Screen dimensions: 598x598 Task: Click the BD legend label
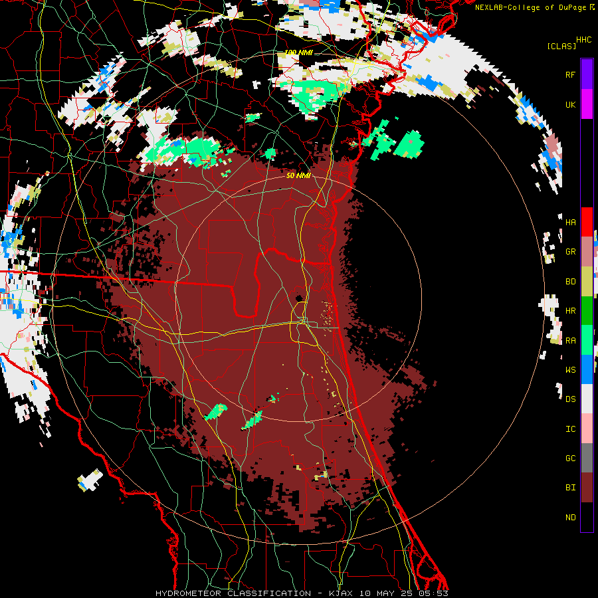click(x=570, y=282)
